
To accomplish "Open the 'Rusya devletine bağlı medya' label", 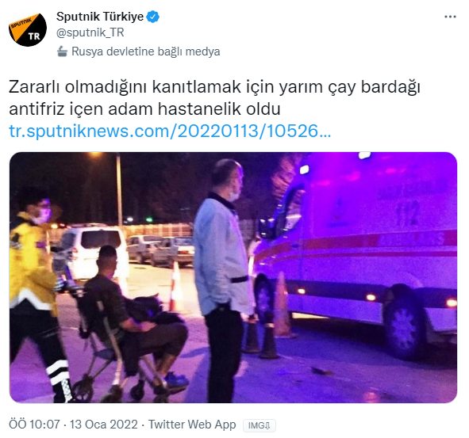I will [146, 51].
